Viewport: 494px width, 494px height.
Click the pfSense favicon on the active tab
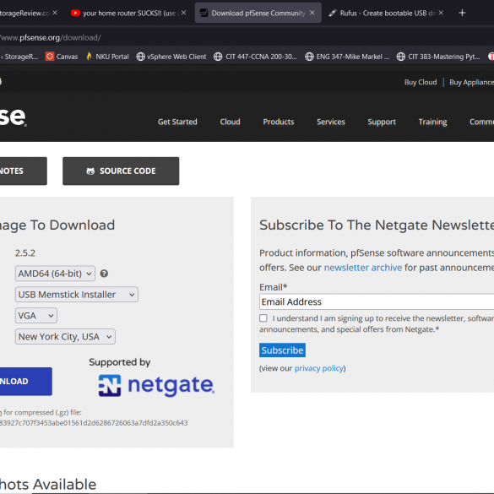[204, 13]
